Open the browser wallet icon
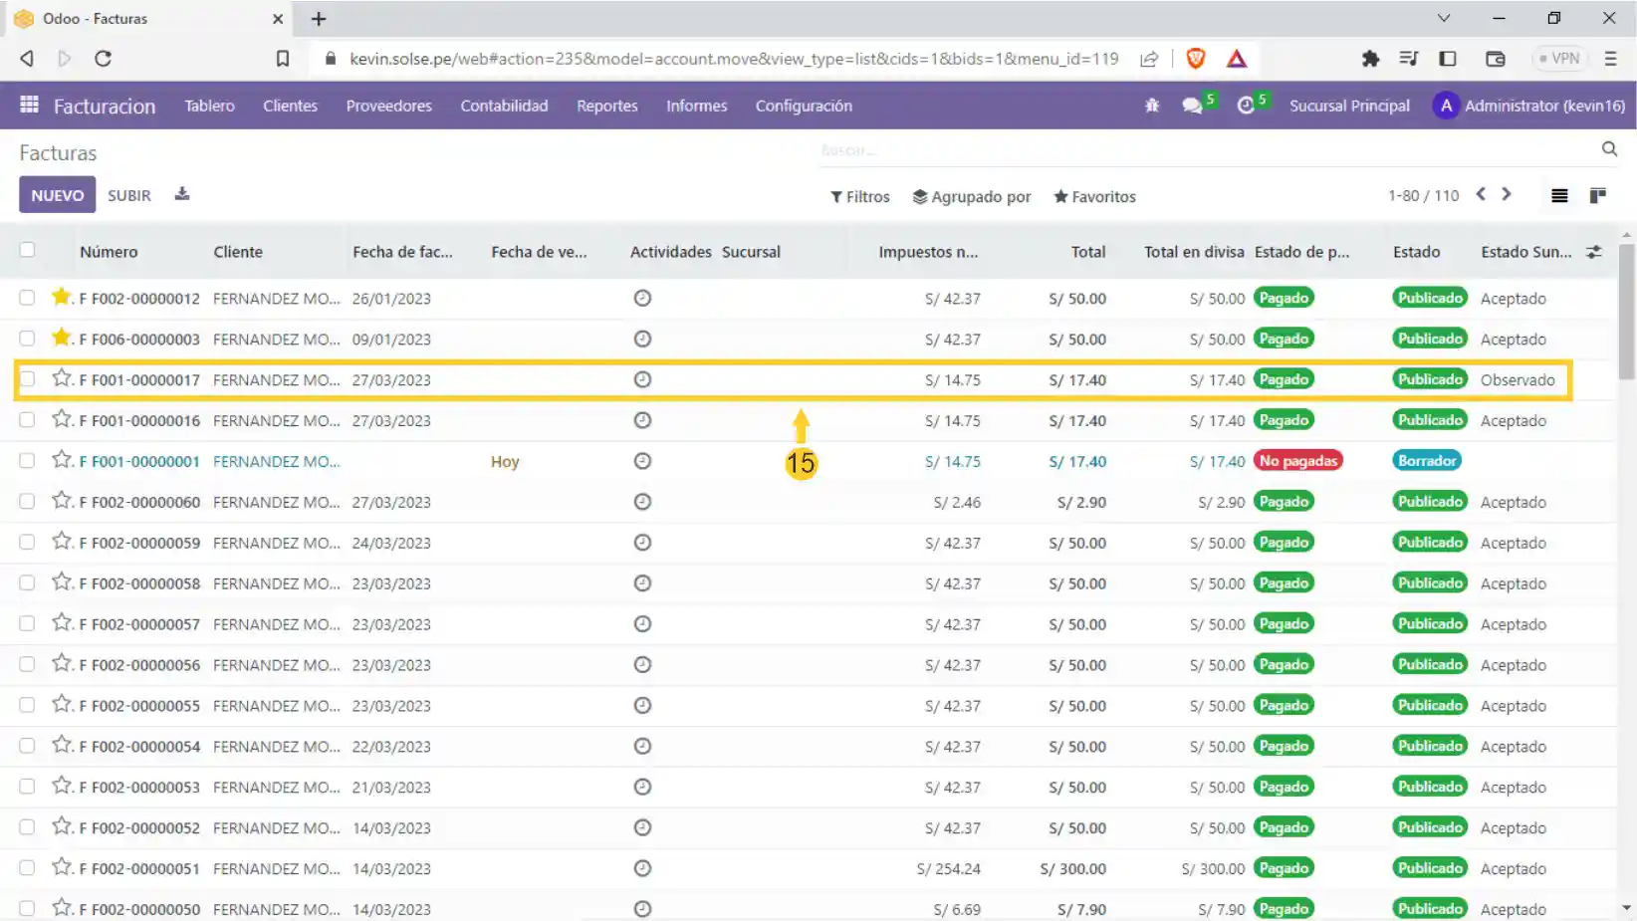The width and height of the screenshot is (1637, 921). (1495, 59)
